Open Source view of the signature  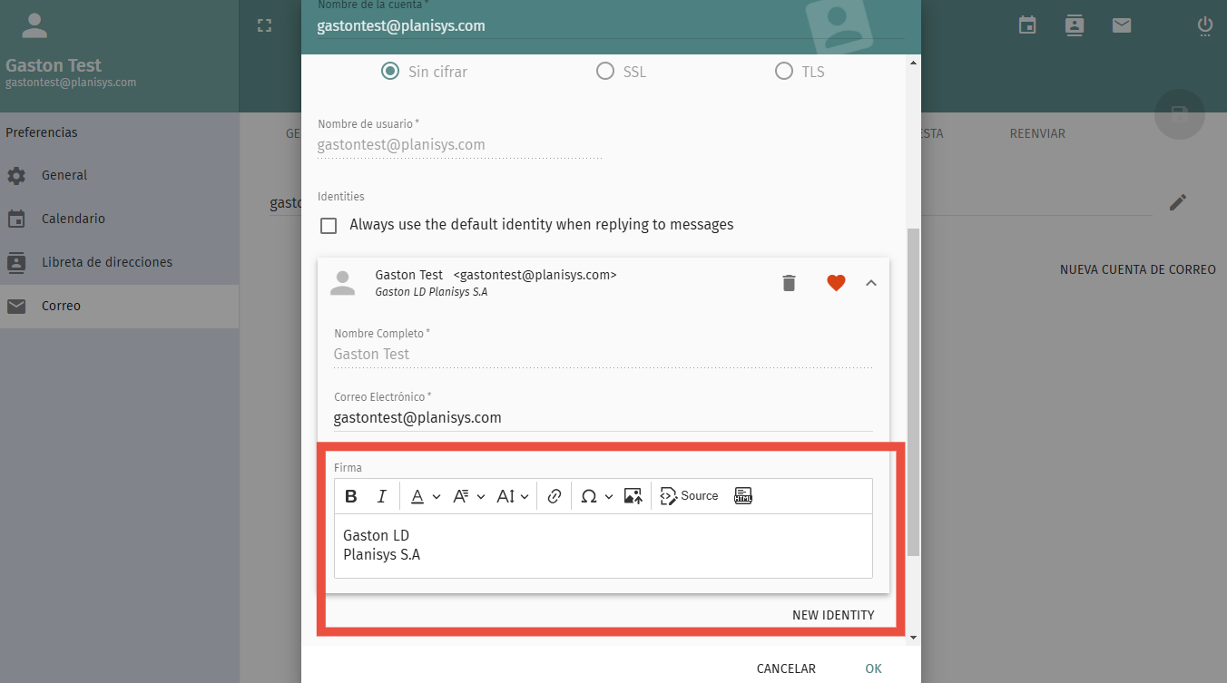690,496
